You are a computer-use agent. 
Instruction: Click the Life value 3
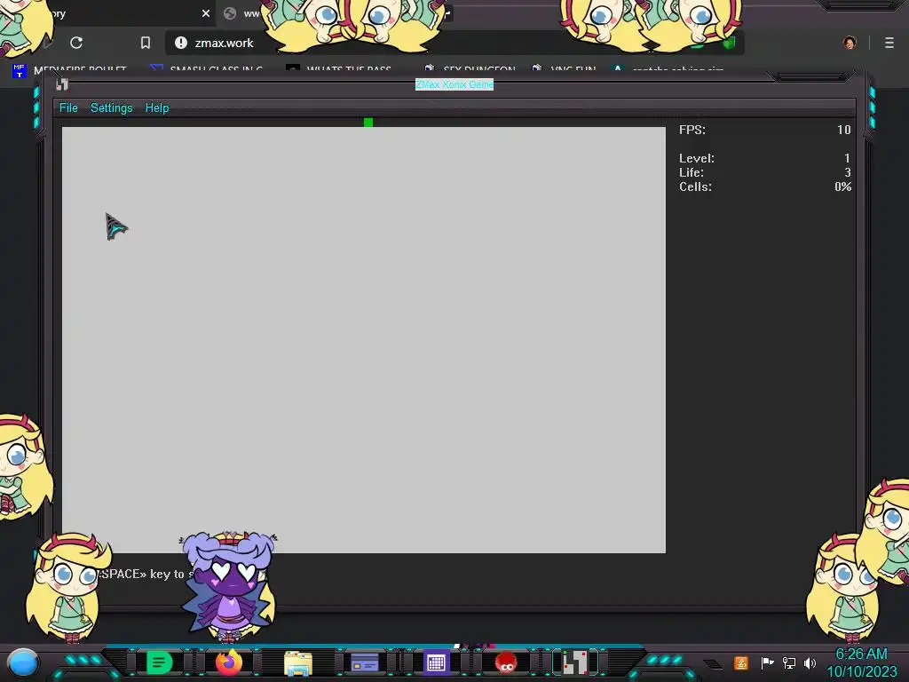(x=848, y=173)
